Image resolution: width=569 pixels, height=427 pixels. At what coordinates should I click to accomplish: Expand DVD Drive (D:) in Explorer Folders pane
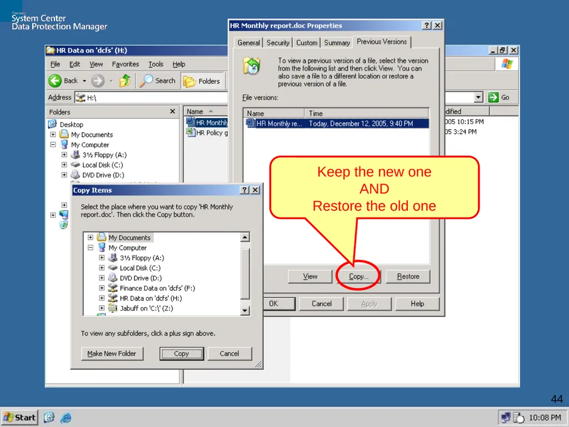[x=64, y=175]
